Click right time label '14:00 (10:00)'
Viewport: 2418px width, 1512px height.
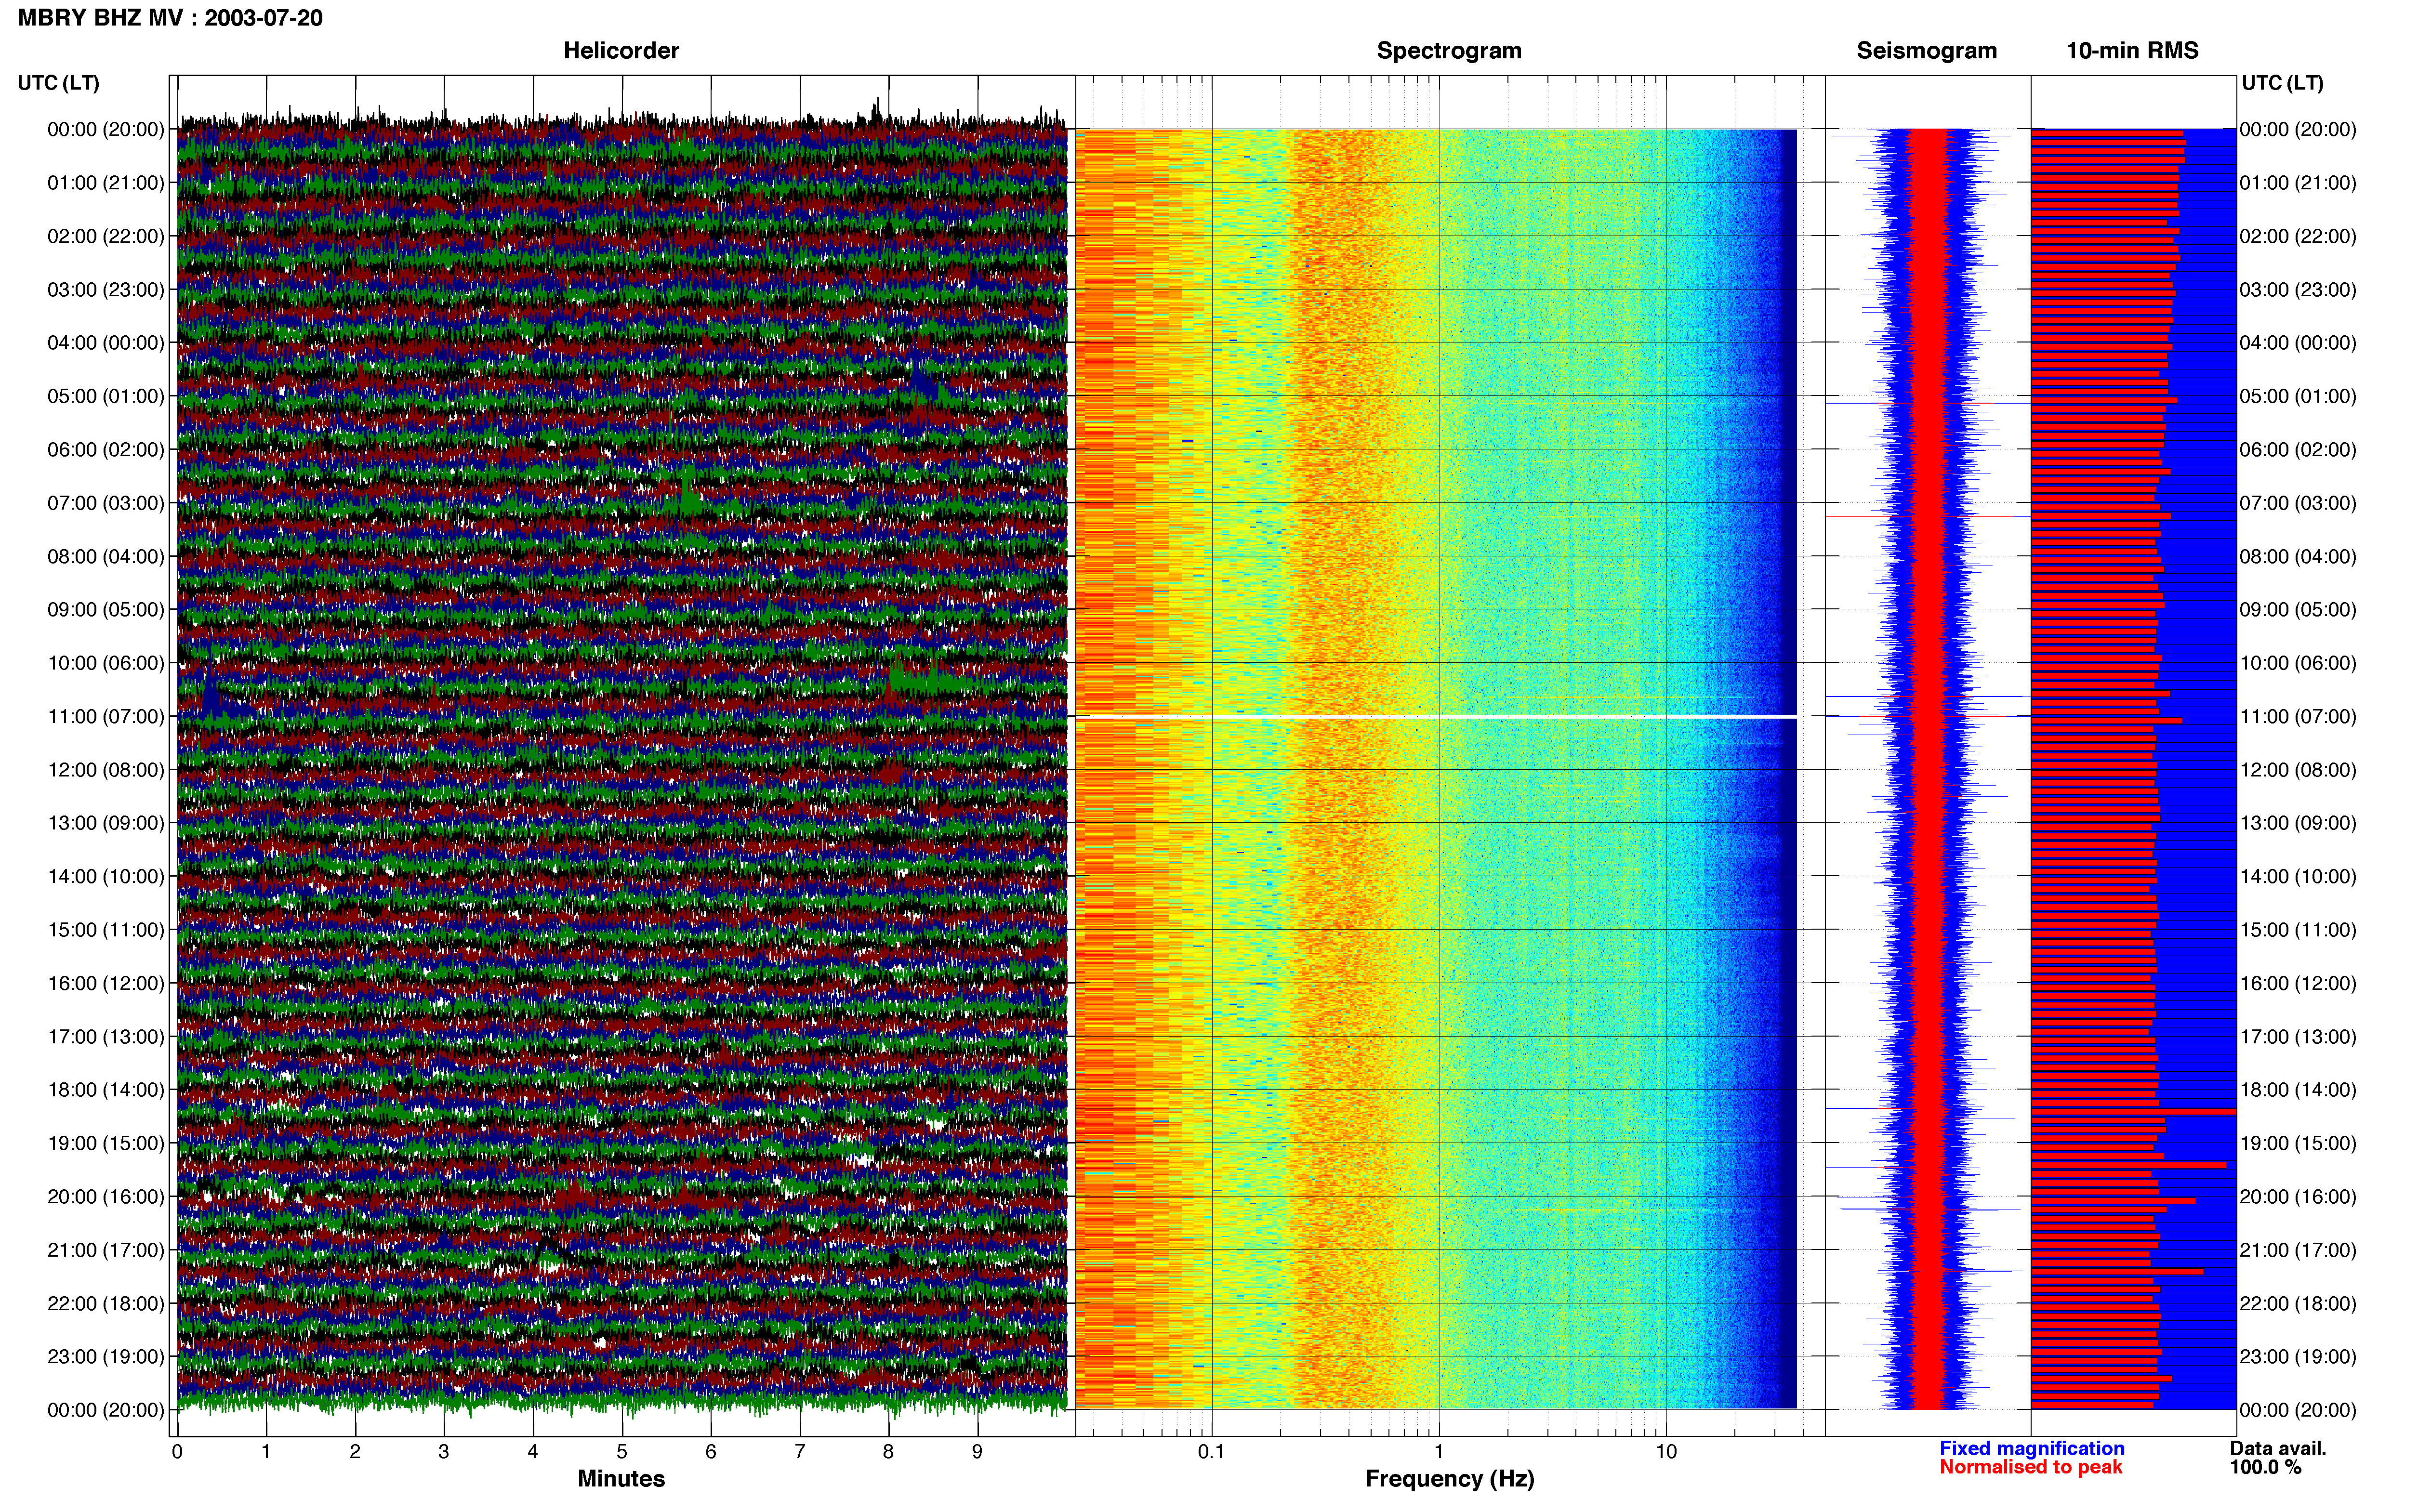coord(2298,877)
